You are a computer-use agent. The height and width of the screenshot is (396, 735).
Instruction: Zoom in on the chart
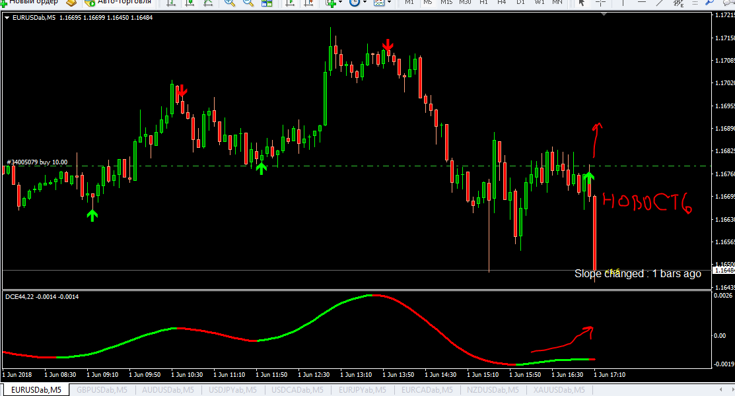229,3
